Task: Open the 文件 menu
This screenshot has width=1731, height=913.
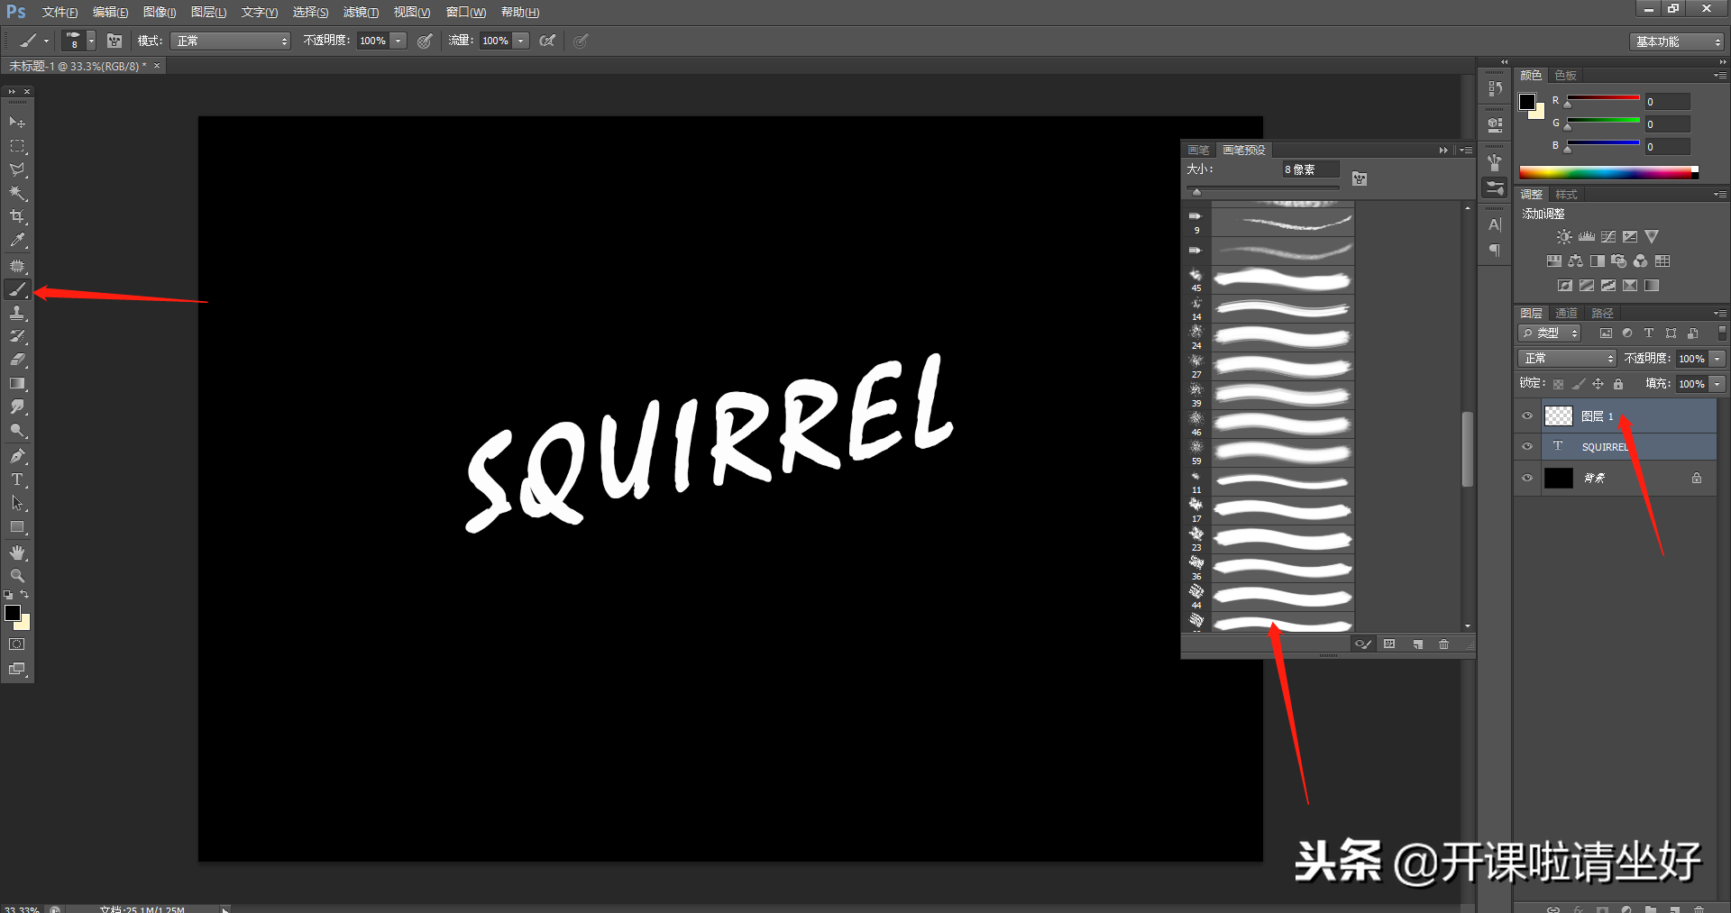Action: [60, 13]
